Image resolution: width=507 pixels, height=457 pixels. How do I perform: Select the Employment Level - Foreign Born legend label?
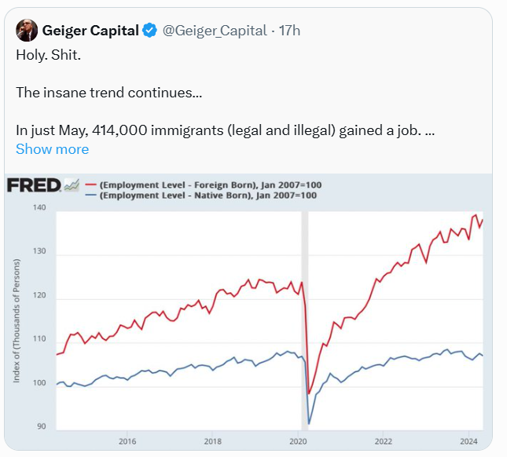click(x=210, y=185)
